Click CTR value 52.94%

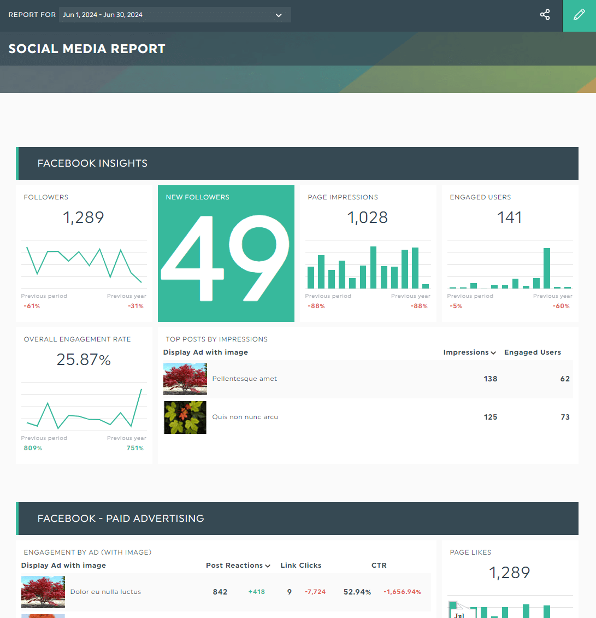click(x=357, y=592)
